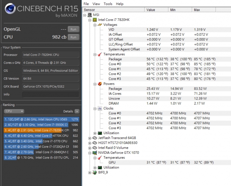
Task: Click the Processor field Intel Core i7-7820HK CPU
Action: click(50, 55)
